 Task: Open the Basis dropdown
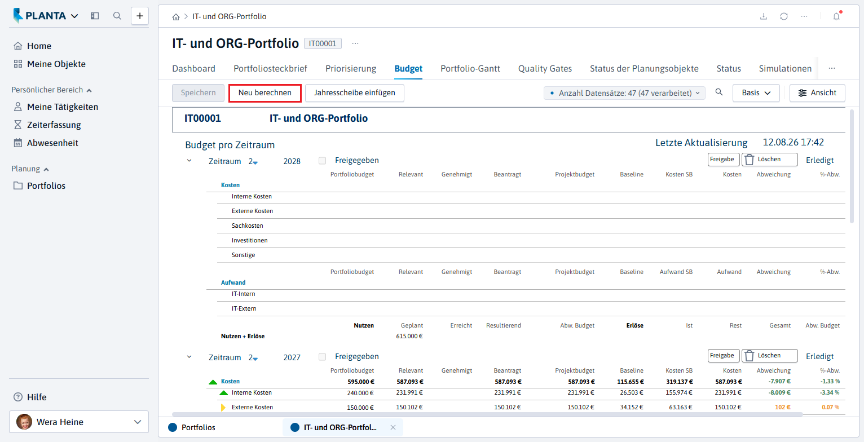(756, 93)
